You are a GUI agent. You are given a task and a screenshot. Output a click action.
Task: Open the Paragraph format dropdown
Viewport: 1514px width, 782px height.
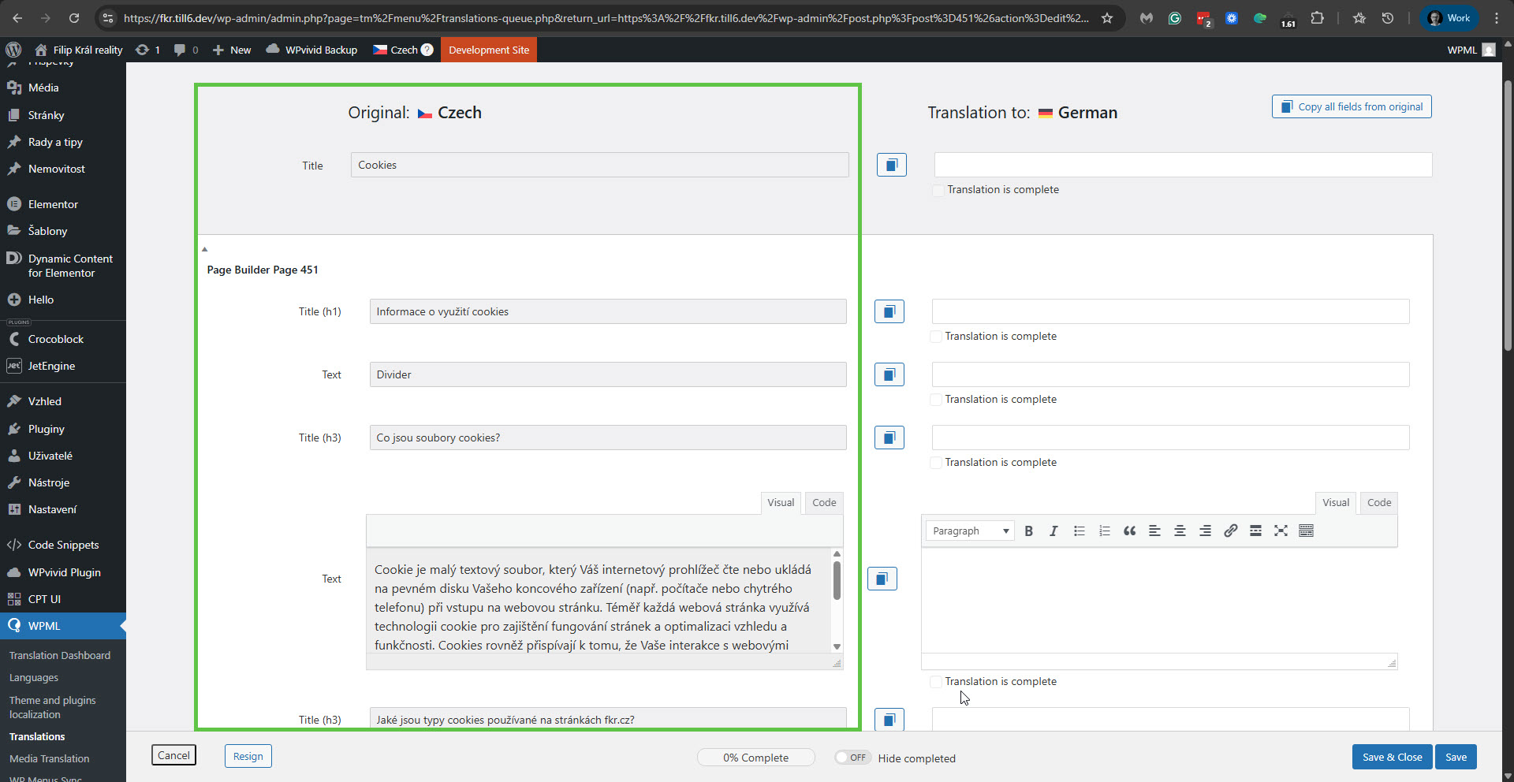click(x=970, y=531)
